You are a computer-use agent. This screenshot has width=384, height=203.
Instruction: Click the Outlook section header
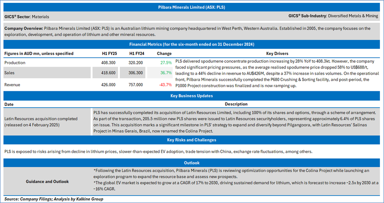point(191,163)
